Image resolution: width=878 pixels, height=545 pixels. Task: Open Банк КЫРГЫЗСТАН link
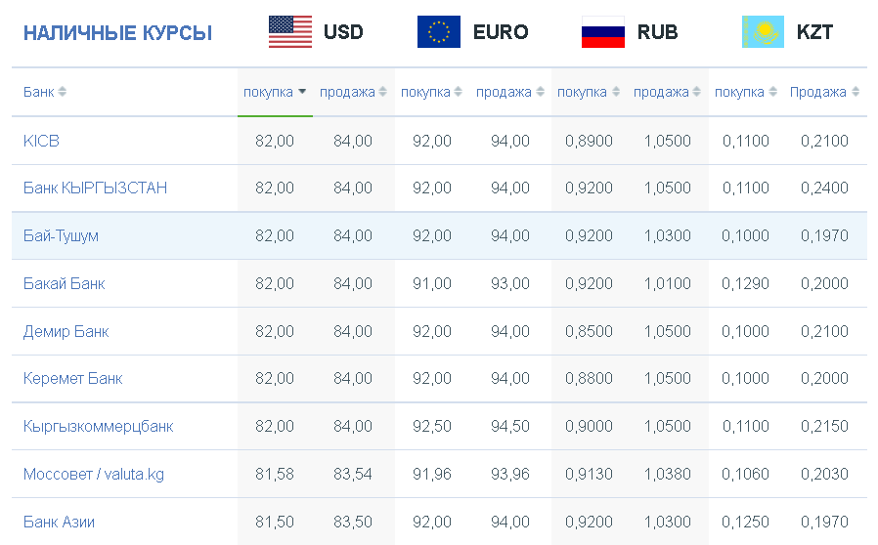click(95, 188)
